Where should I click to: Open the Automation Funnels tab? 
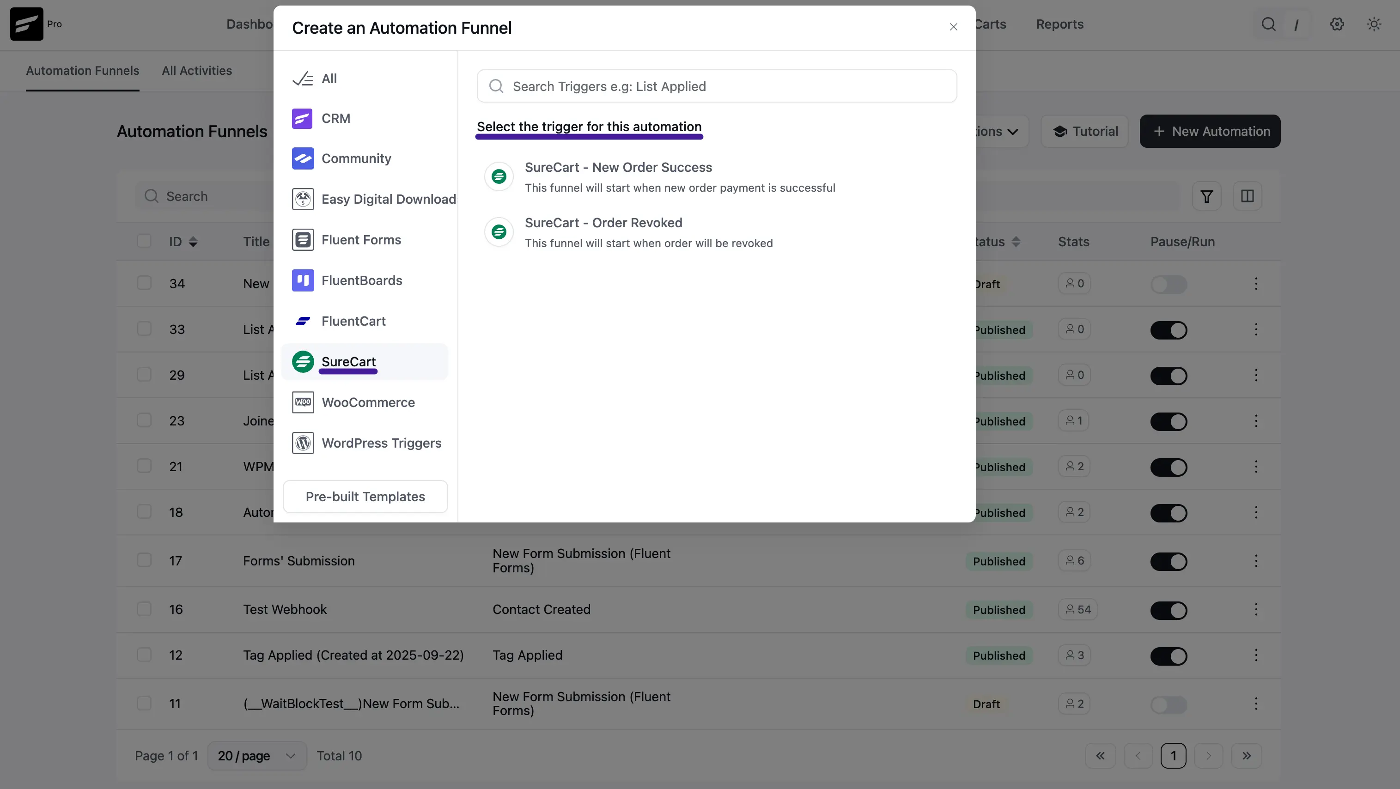[83, 71]
